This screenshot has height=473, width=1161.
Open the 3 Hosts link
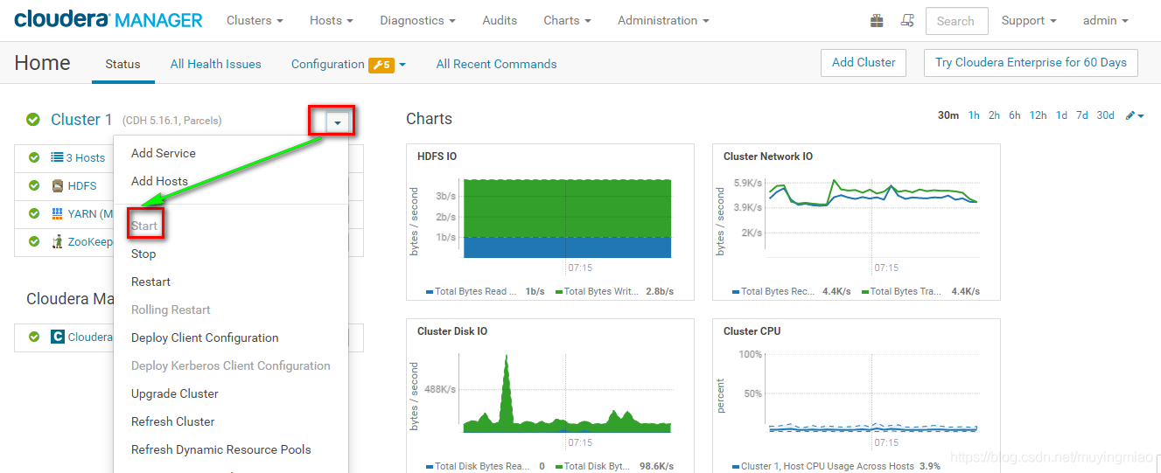click(86, 157)
